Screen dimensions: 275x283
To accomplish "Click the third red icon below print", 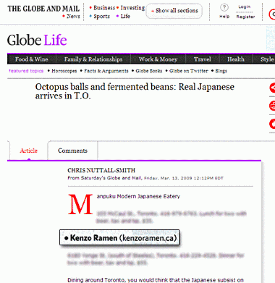I will [272, 123].
